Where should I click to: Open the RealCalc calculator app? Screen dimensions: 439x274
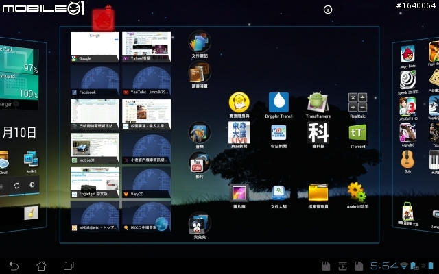pyautogui.click(x=357, y=103)
